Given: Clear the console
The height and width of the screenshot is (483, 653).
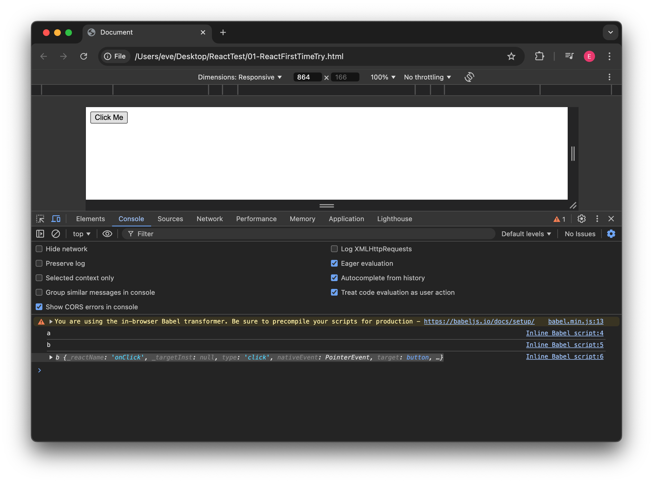Looking at the screenshot, I should coord(55,234).
